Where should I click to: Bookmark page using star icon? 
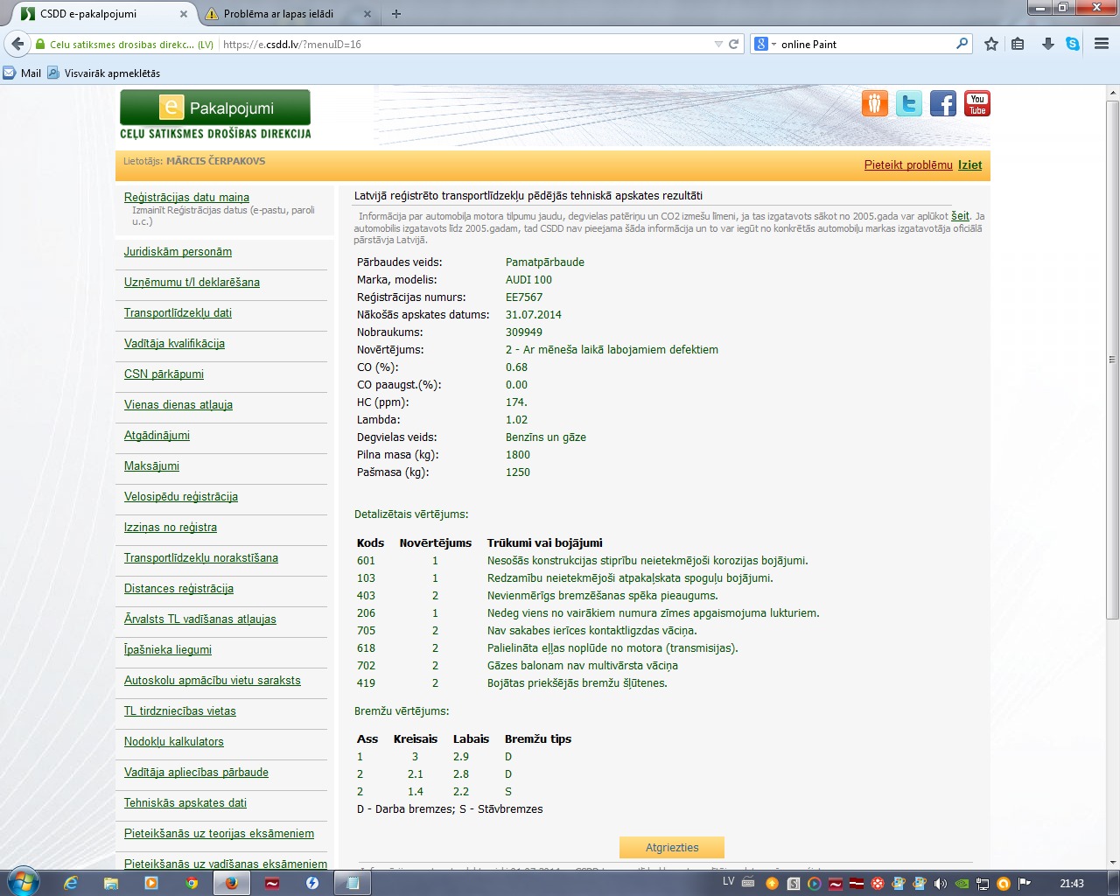pyautogui.click(x=990, y=44)
